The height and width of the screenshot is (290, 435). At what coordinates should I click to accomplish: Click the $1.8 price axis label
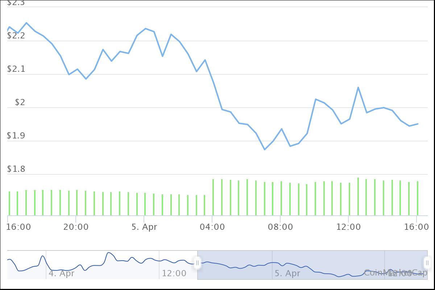(16, 169)
